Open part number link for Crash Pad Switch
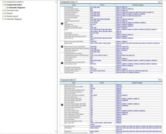The image size is (166, 134). point(92,72)
